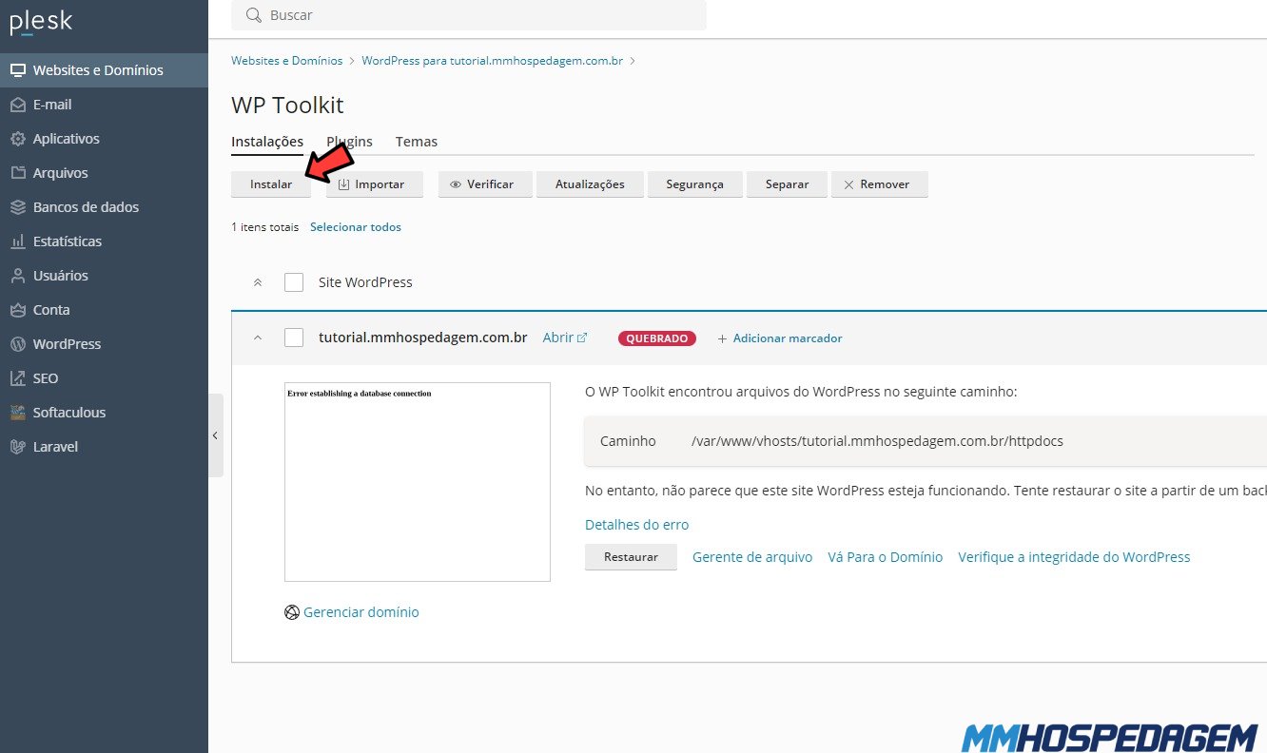This screenshot has height=753, width=1267.
Task: Click the 1 itens totais text
Action: [264, 227]
